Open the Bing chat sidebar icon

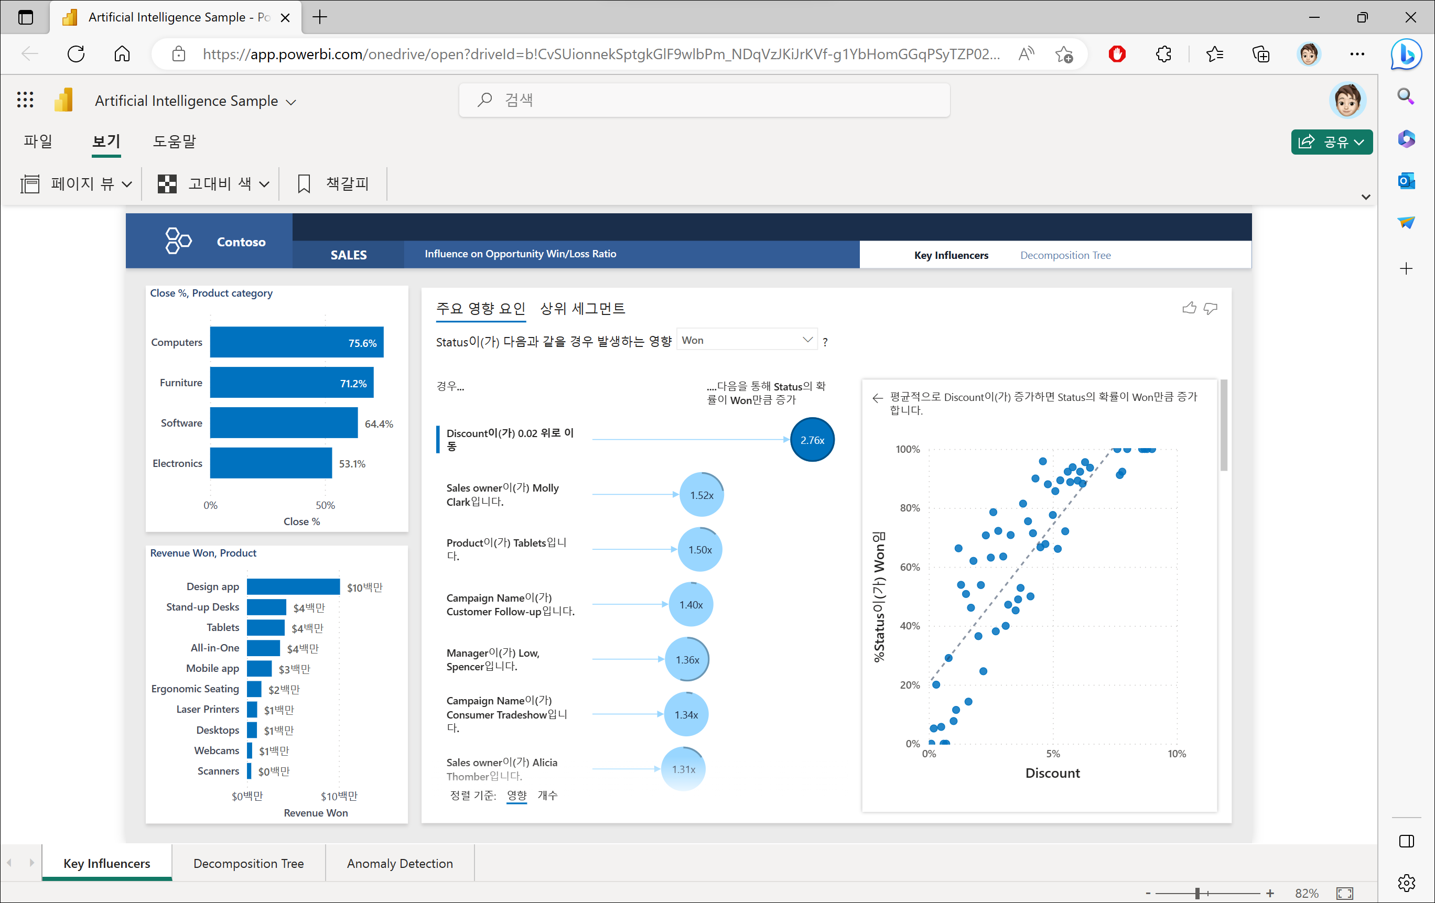coord(1406,55)
